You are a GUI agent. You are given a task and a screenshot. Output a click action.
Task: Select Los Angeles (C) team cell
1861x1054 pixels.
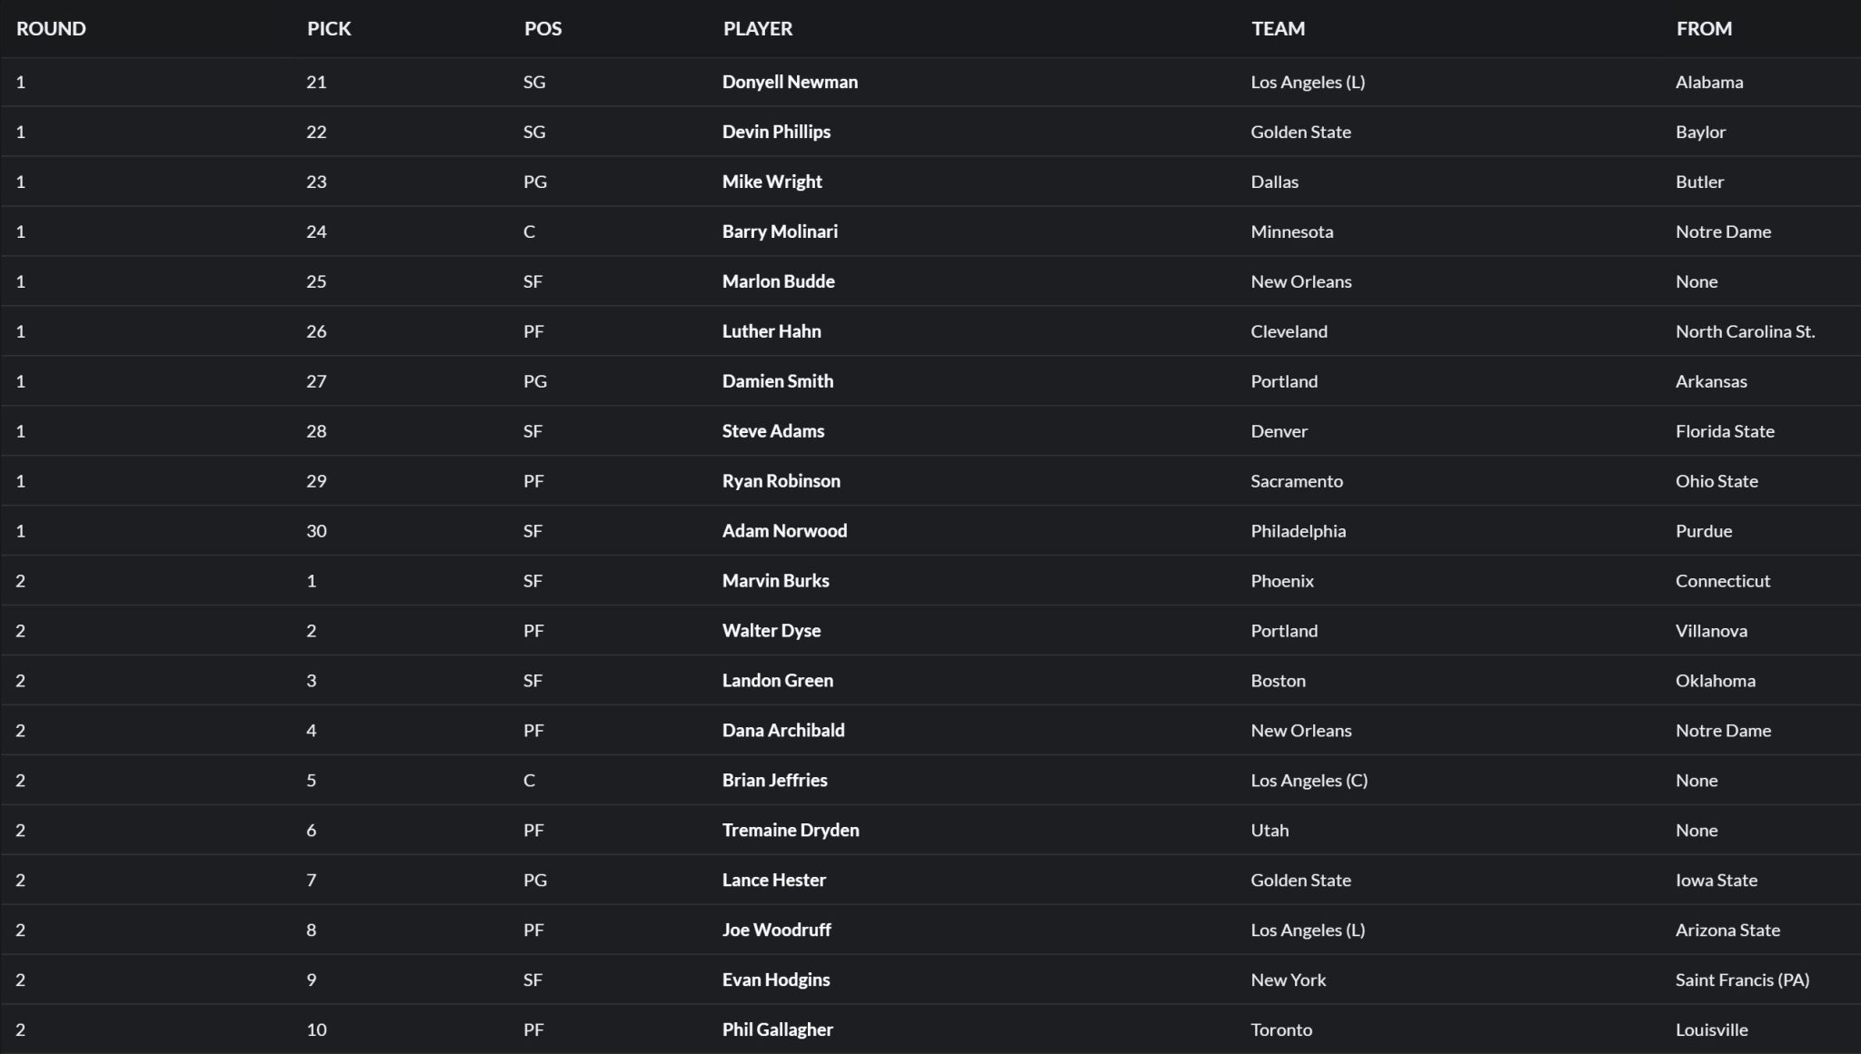1309,780
